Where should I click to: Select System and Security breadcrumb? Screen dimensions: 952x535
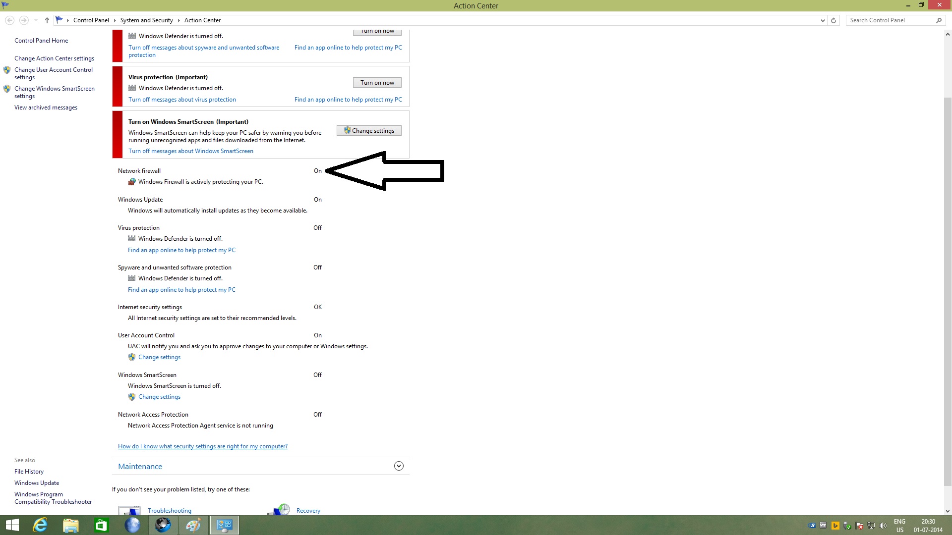(146, 20)
